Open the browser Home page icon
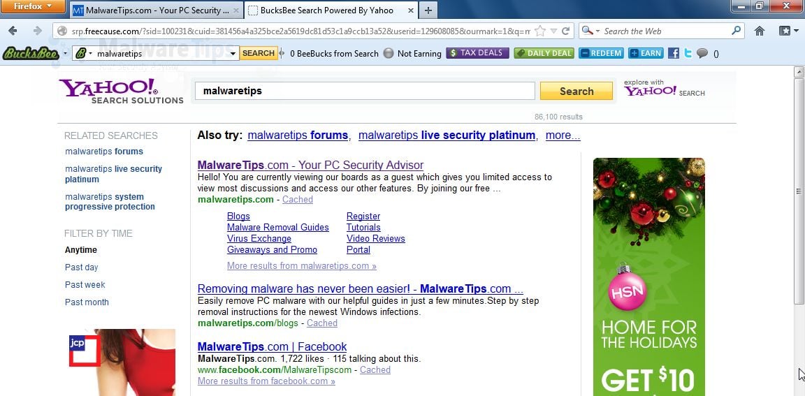805x396 pixels. click(760, 31)
